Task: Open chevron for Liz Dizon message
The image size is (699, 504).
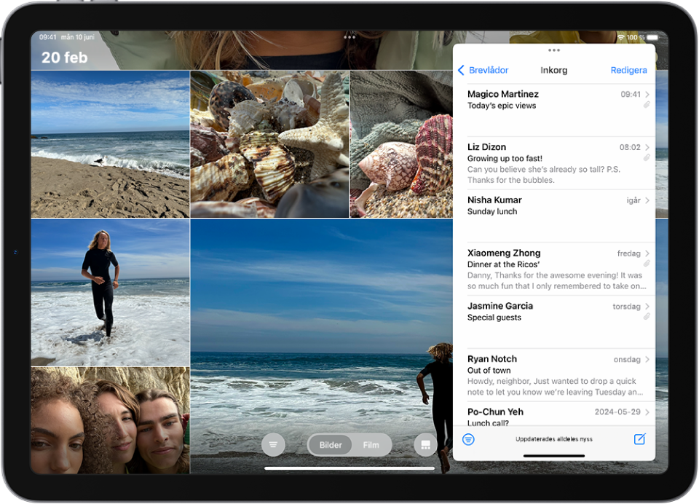Action: click(x=647, y=147)
